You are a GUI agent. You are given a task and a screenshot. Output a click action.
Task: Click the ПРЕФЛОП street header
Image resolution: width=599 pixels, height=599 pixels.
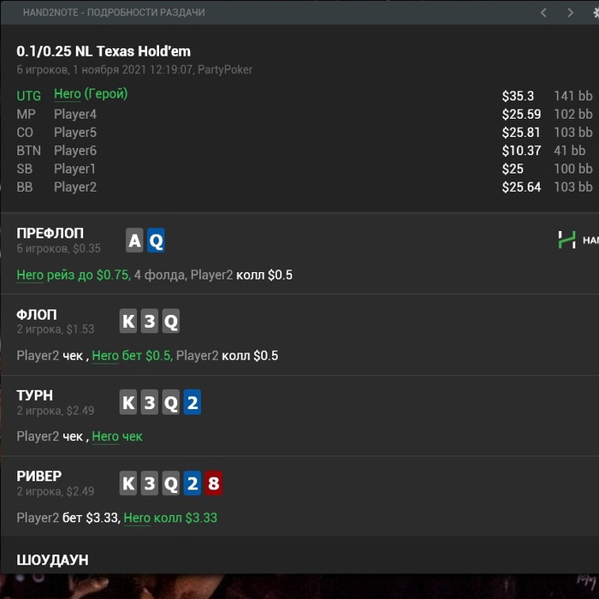point(50,234)
